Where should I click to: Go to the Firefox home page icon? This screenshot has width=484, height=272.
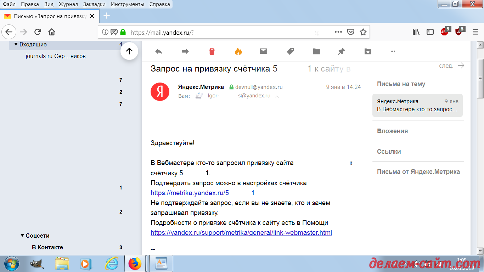[52, 32]
